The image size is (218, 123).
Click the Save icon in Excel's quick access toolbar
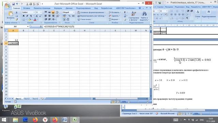coord(13,4)
